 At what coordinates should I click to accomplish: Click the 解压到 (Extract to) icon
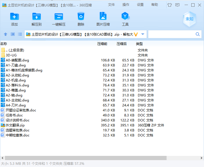(x=36, y=16)
